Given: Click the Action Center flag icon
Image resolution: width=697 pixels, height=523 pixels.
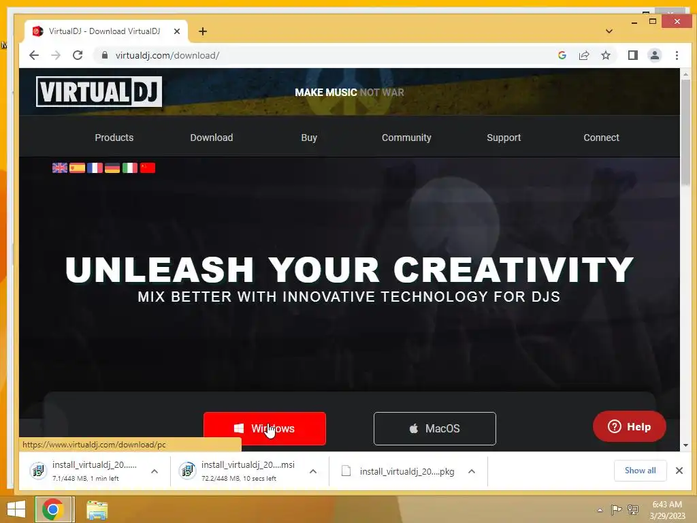Looking at the screenshot, I should [616, 509].
